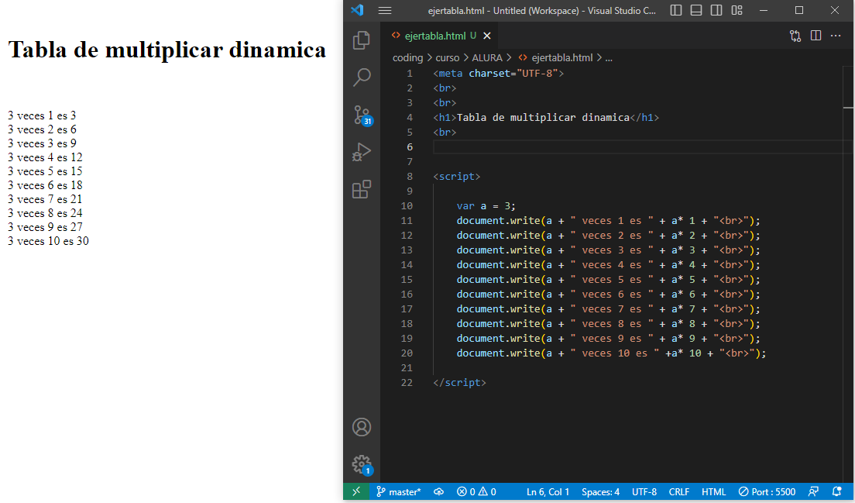Click the Open Changes compare icon

coord(795,36)
